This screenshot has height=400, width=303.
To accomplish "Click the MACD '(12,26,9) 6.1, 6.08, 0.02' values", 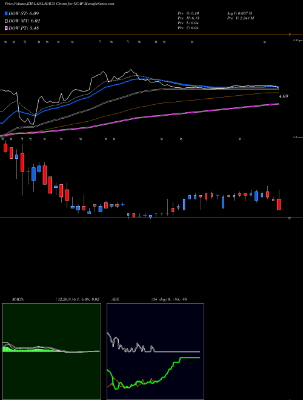I will click(x=78, y=299).
